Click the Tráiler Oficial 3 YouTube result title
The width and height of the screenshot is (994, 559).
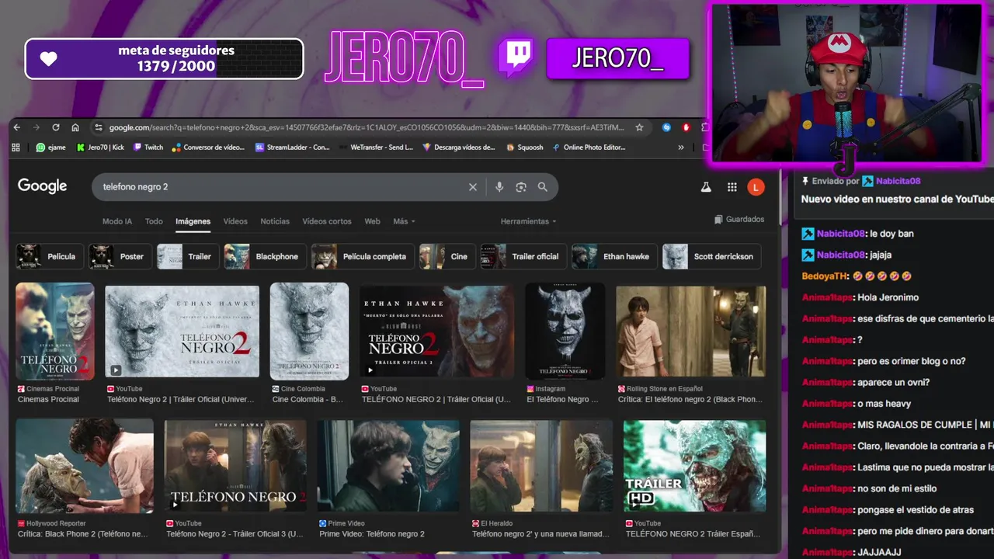[x=235, y=534]
